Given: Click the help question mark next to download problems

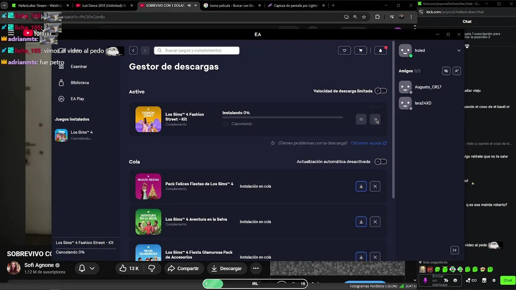Looking at the screenshot, I should pos(273,143).
